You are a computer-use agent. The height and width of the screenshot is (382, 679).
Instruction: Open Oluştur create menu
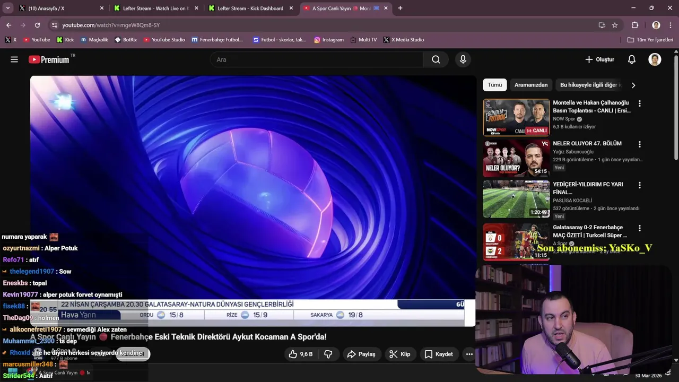point(599,59)
